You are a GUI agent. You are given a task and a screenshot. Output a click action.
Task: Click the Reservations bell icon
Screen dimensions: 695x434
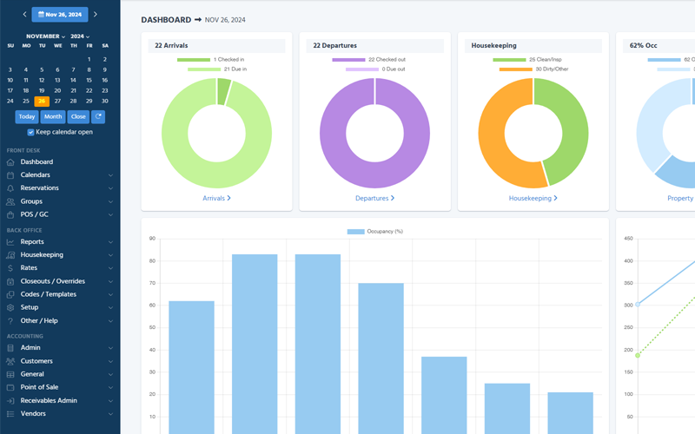[10, 188]
